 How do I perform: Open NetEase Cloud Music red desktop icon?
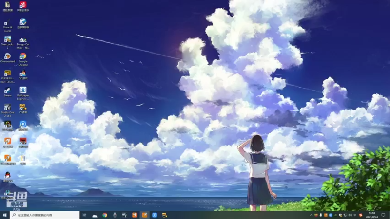(x=23, y=6)
